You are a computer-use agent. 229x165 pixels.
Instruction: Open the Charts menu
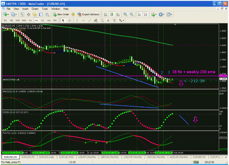pyautogui.click(x=35, y=9)
